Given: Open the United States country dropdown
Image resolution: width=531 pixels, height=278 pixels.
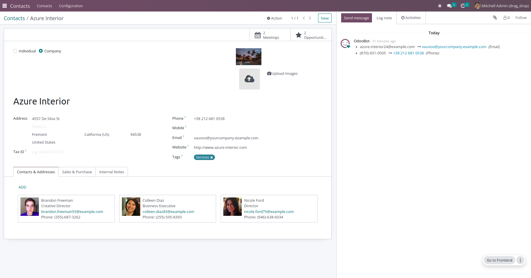Looking at the screenshot, I should [86, 142].
